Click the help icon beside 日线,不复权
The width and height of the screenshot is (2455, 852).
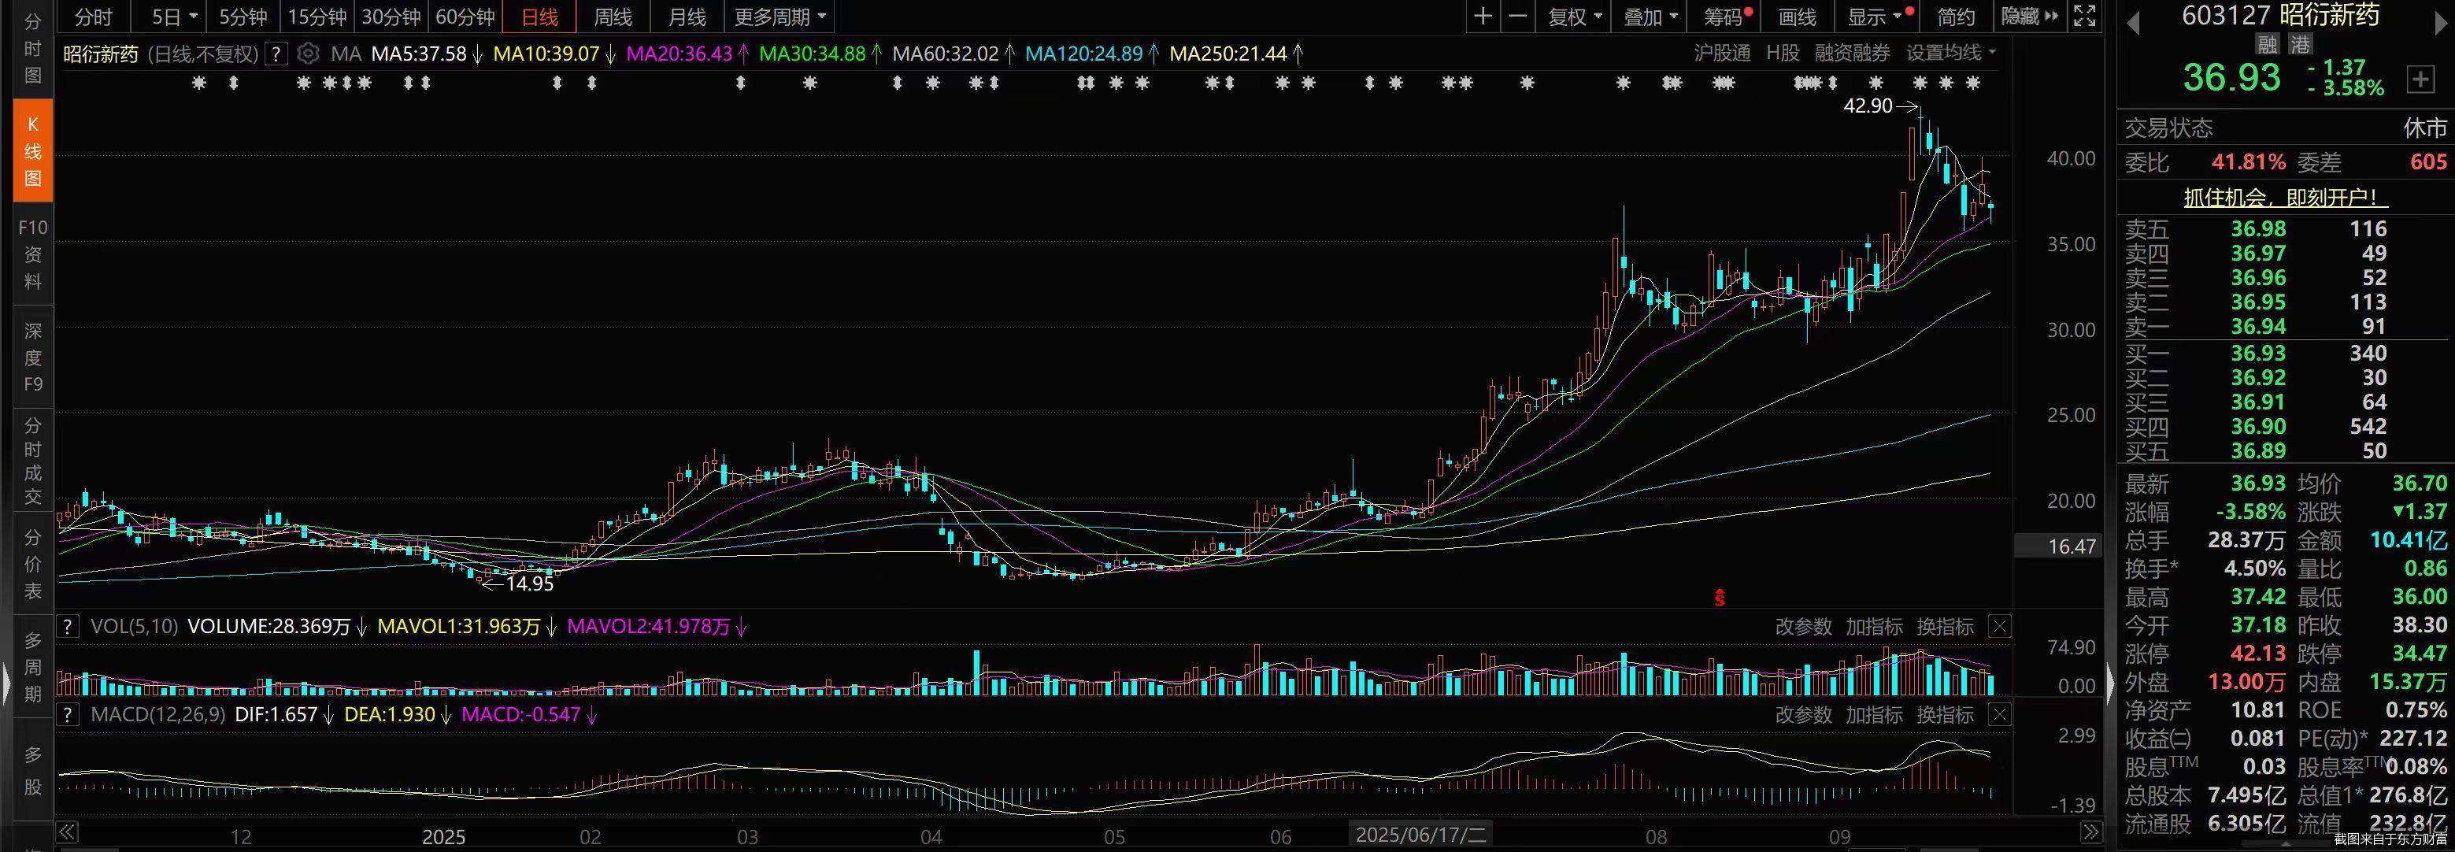click(276, 54)
